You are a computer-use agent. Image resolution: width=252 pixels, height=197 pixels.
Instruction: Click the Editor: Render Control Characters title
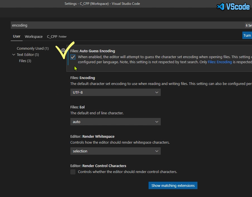98,166
